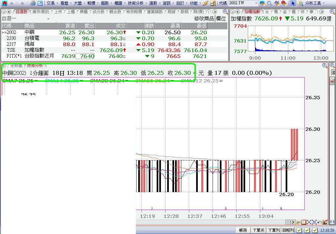Open the 回報列 button

tap(288, 230)
